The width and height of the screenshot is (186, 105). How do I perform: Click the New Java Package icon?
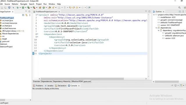tap(40, 8)
